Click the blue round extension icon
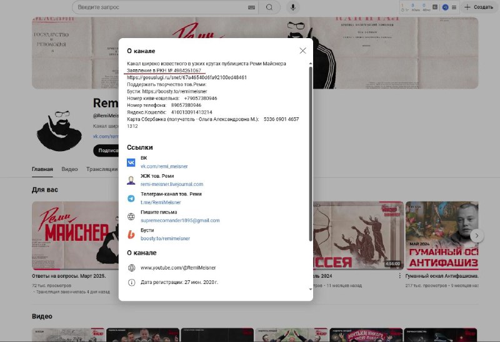The height and width of the screenshot is (342, 500). [x=446, y=7]
